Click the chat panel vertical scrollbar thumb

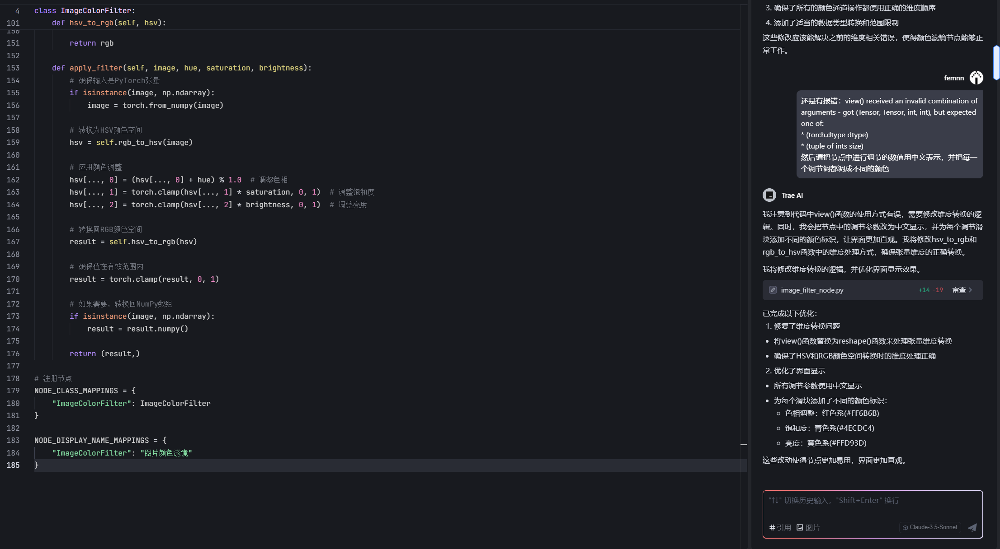click(996, 62)
